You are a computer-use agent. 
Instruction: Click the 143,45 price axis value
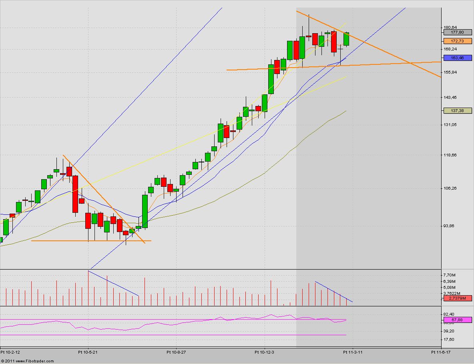click(450, 97)
